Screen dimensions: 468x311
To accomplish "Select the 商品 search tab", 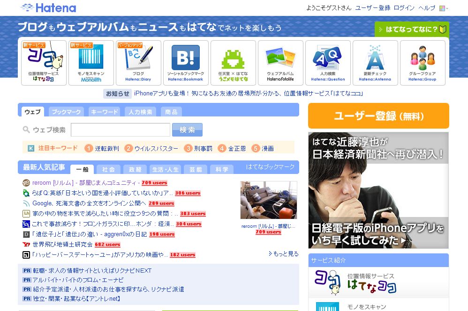I will (171, 112).
